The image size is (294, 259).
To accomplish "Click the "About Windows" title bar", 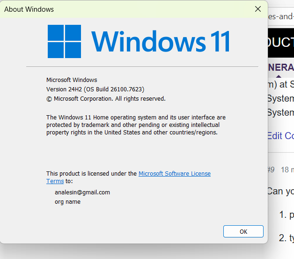I will click(x=117, y=9).
